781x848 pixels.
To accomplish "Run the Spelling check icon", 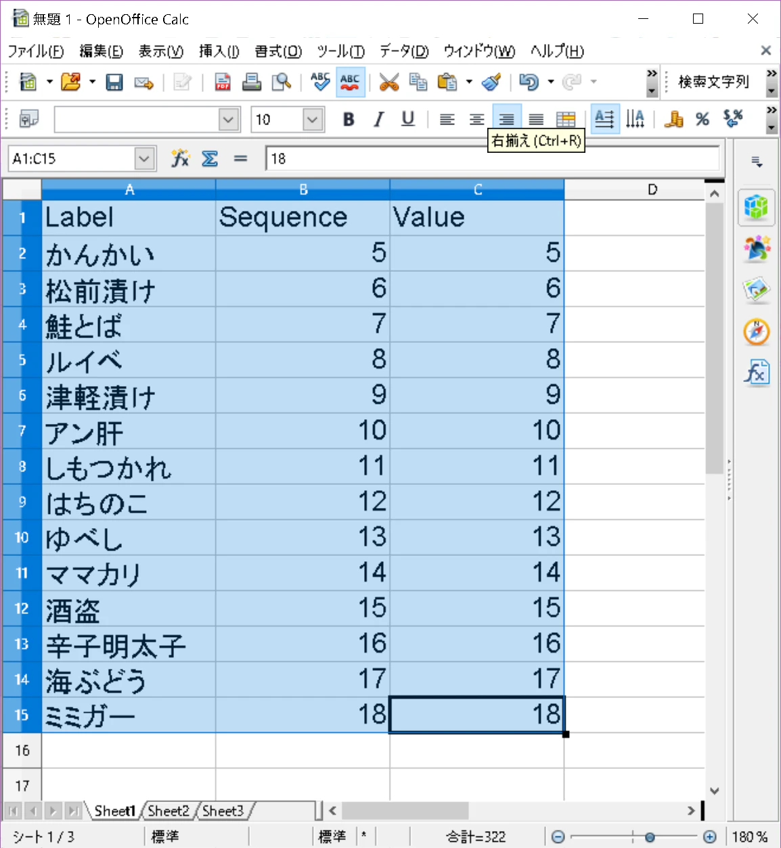I will [x=320, y=83].
